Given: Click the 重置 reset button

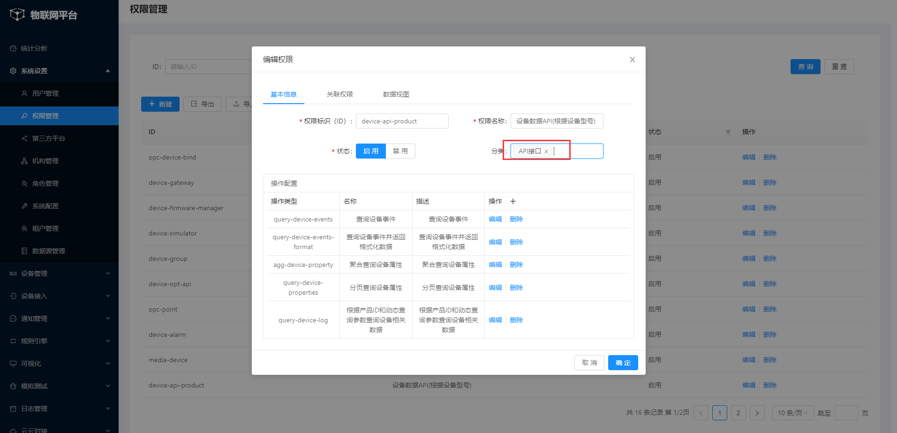Looking at the screenshot, I should [x=839, y=67].
